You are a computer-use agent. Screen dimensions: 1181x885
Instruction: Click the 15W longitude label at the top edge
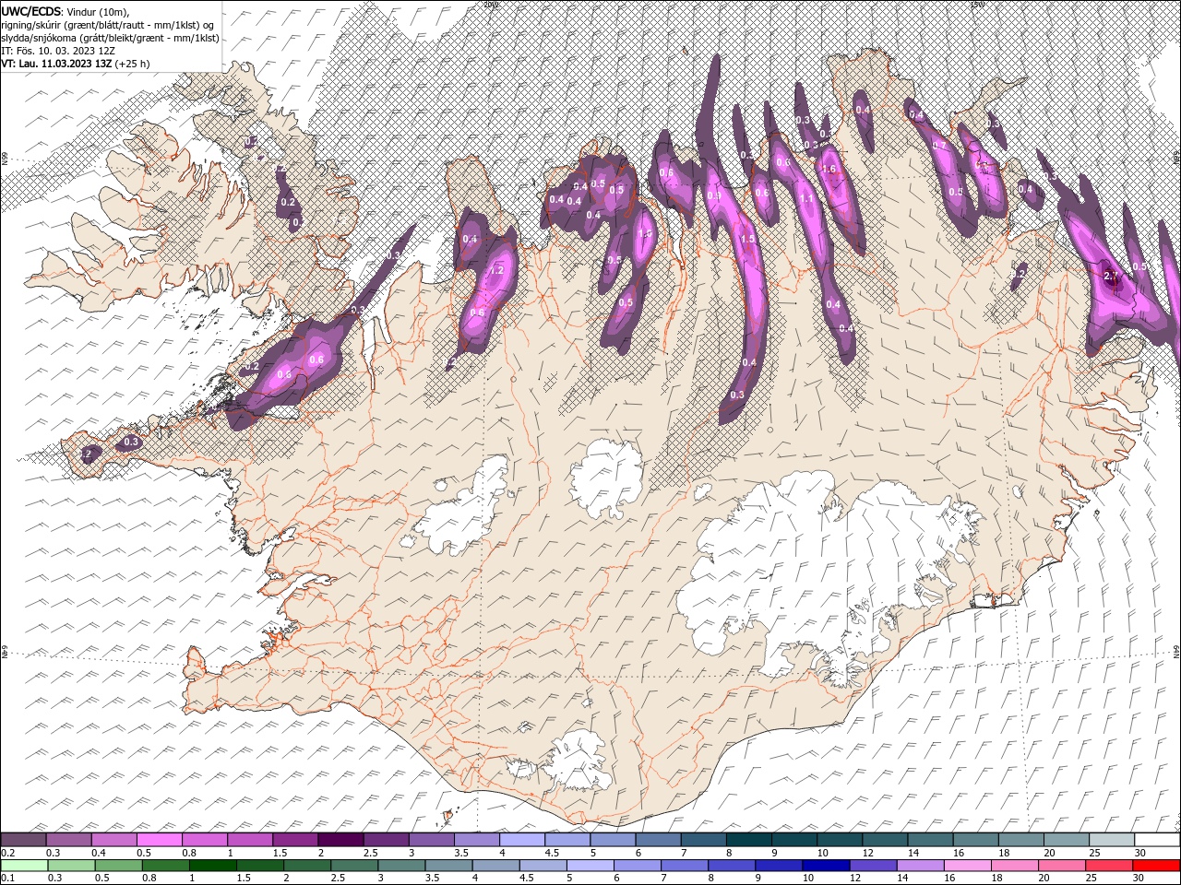point(978,5)
